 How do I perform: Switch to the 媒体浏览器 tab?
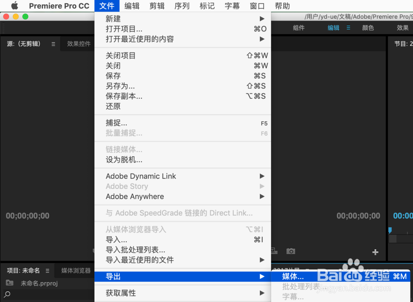pyautogui.click(x=76, y=270)
